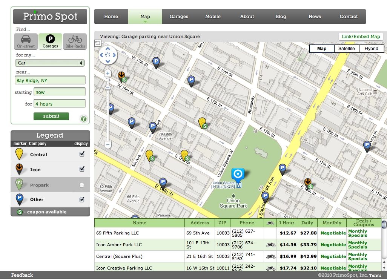
Task: Open the Garages navigation menu item
Action: 179,17
